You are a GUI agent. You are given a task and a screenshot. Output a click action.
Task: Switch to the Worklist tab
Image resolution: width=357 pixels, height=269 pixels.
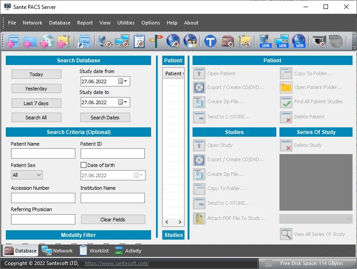94,251
